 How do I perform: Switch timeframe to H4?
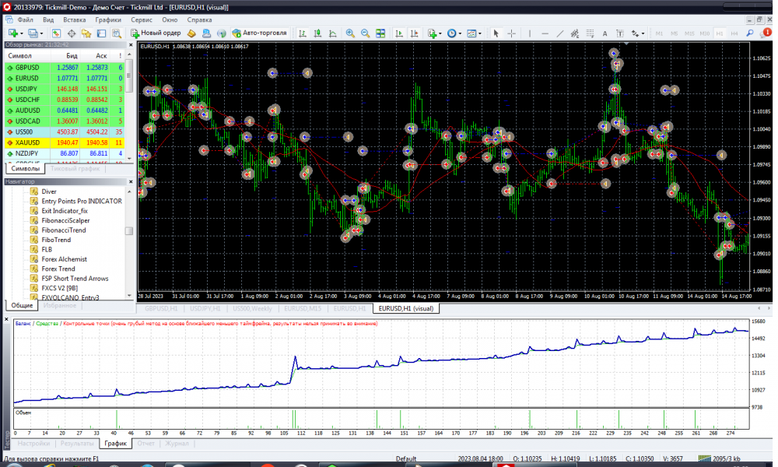pyautogui.click(x=734, y=33)
